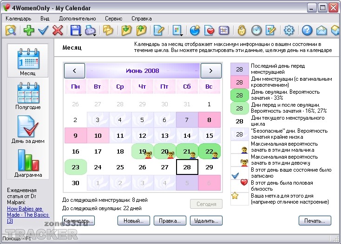
Task: Open the Диаграмма view in sidebar
Action: pos(28,163)
